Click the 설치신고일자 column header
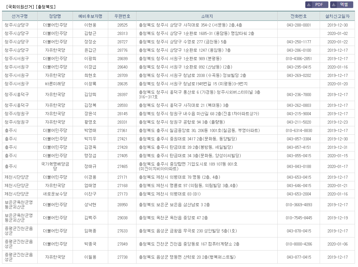Screen dimensions: 358x267 337,16
